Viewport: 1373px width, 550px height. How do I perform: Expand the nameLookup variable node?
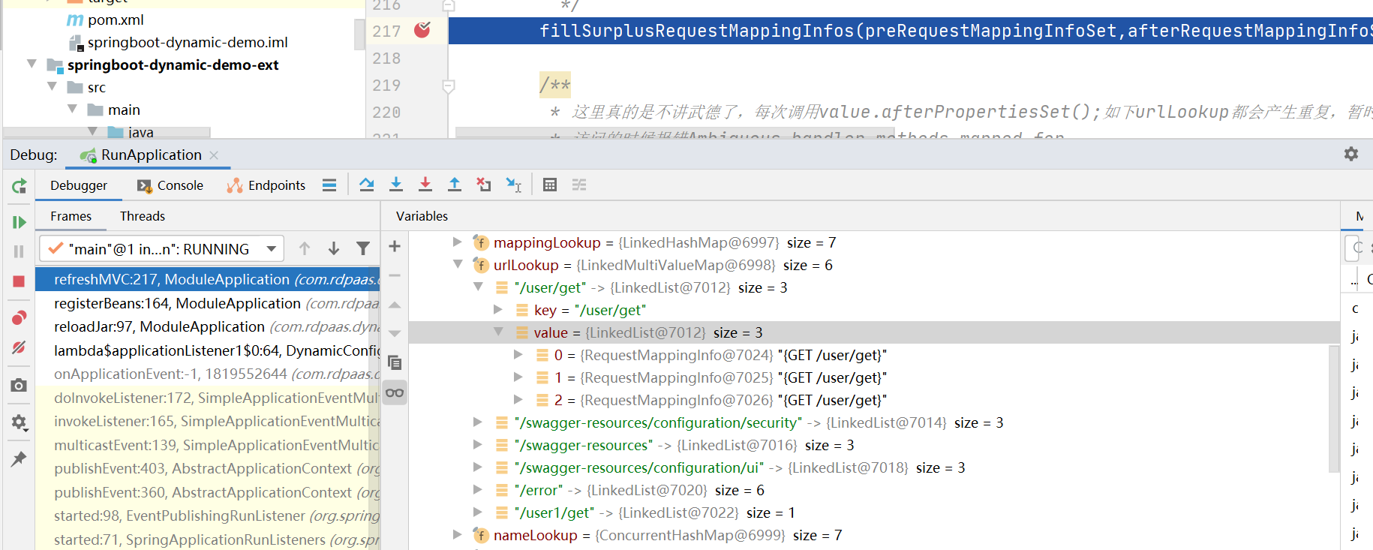[457, 534]
